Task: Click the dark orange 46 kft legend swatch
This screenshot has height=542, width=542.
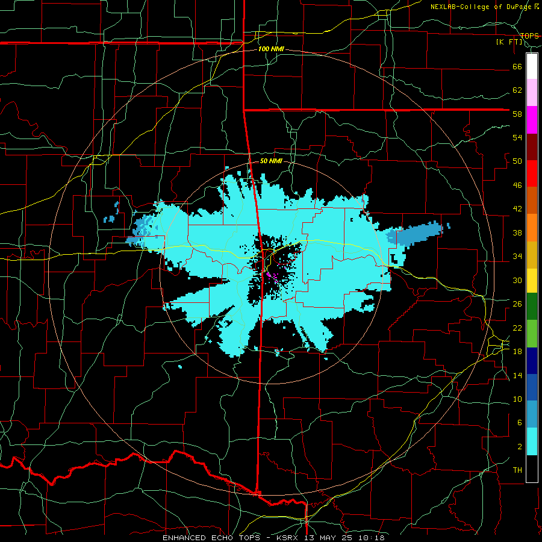Action: [532, 200]
